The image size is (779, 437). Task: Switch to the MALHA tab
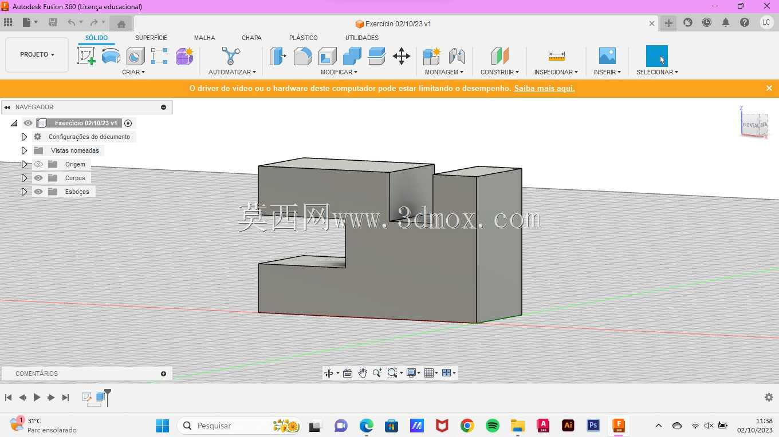(204, 38)
